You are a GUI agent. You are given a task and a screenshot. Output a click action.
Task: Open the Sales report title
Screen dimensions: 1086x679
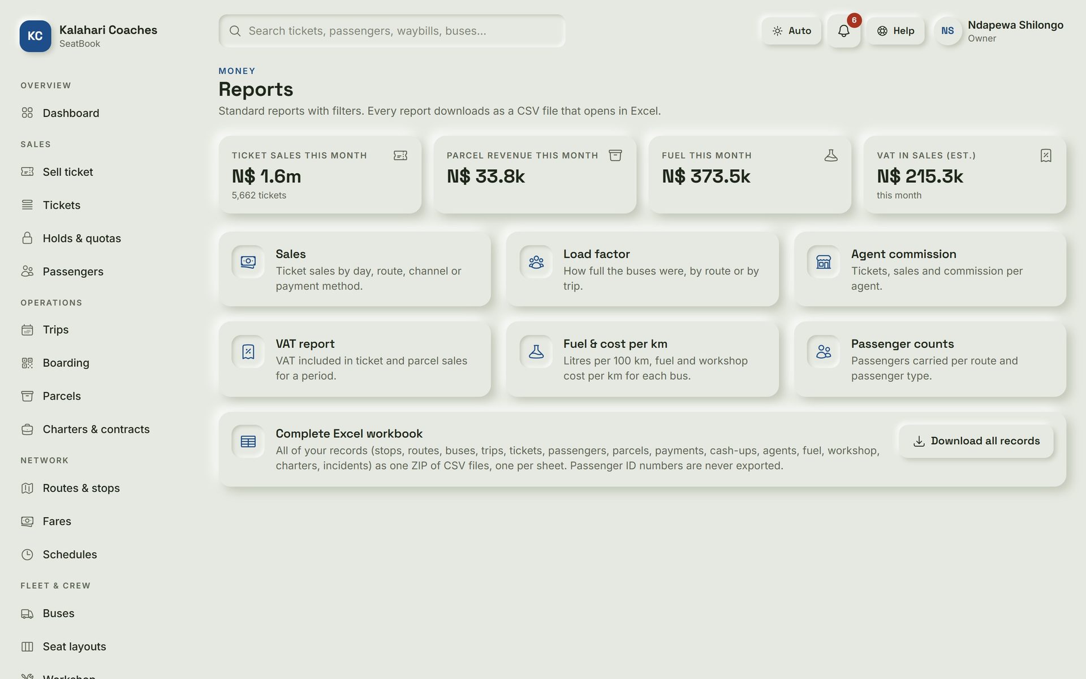[x=291, y=254]
